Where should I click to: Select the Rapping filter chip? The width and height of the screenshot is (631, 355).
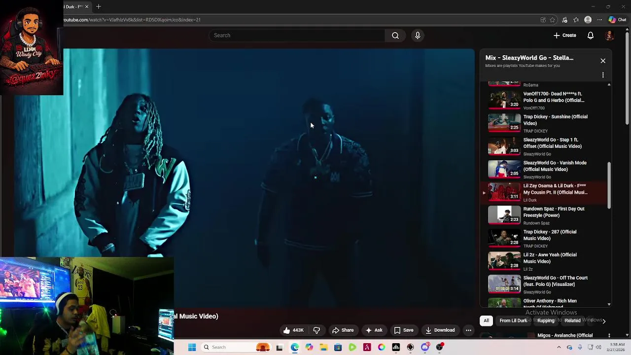[x=546, y=320]
